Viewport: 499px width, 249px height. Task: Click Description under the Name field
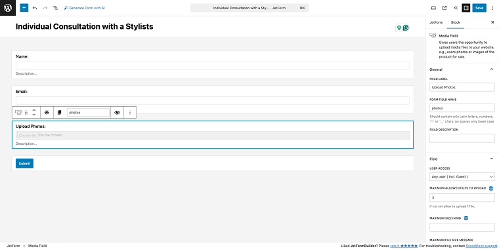coord(26,73)
